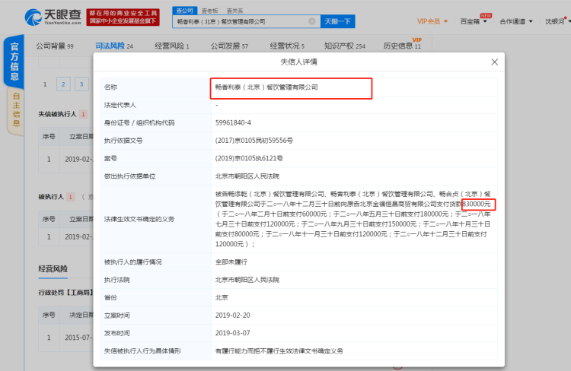Click the red banner ad beside the logo
Screen dimensions: 571x371
click(123, 17)
